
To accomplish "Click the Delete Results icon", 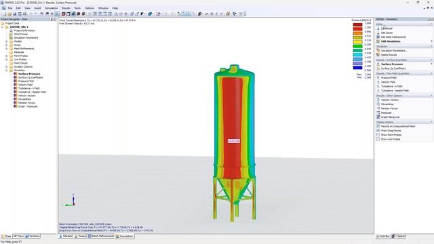I will click(378, 55).
